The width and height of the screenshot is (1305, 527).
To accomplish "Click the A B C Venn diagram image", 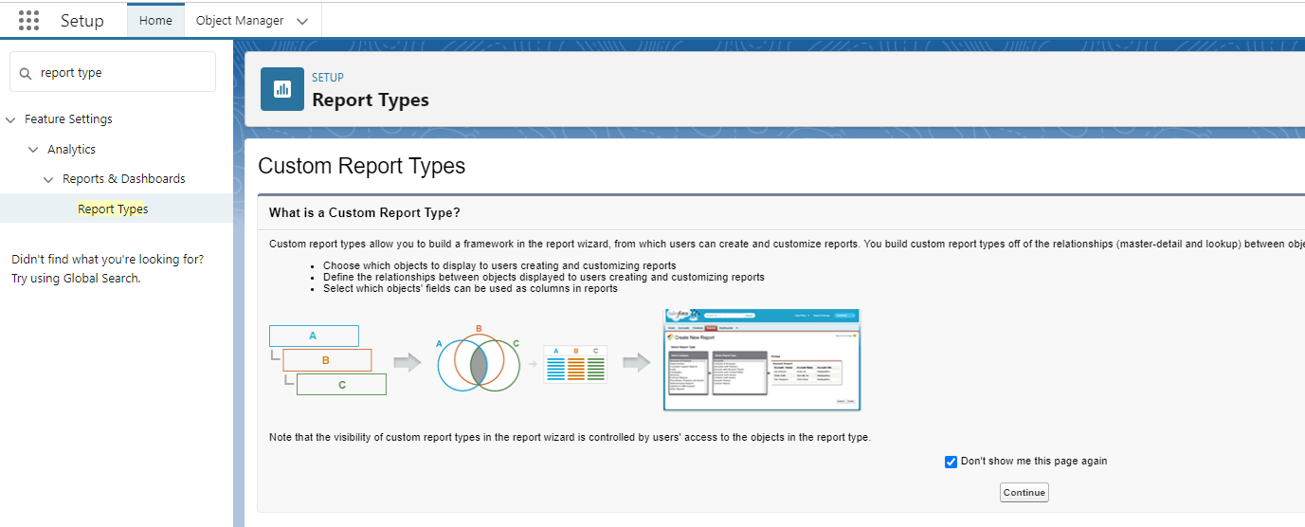I will (479, 360).
